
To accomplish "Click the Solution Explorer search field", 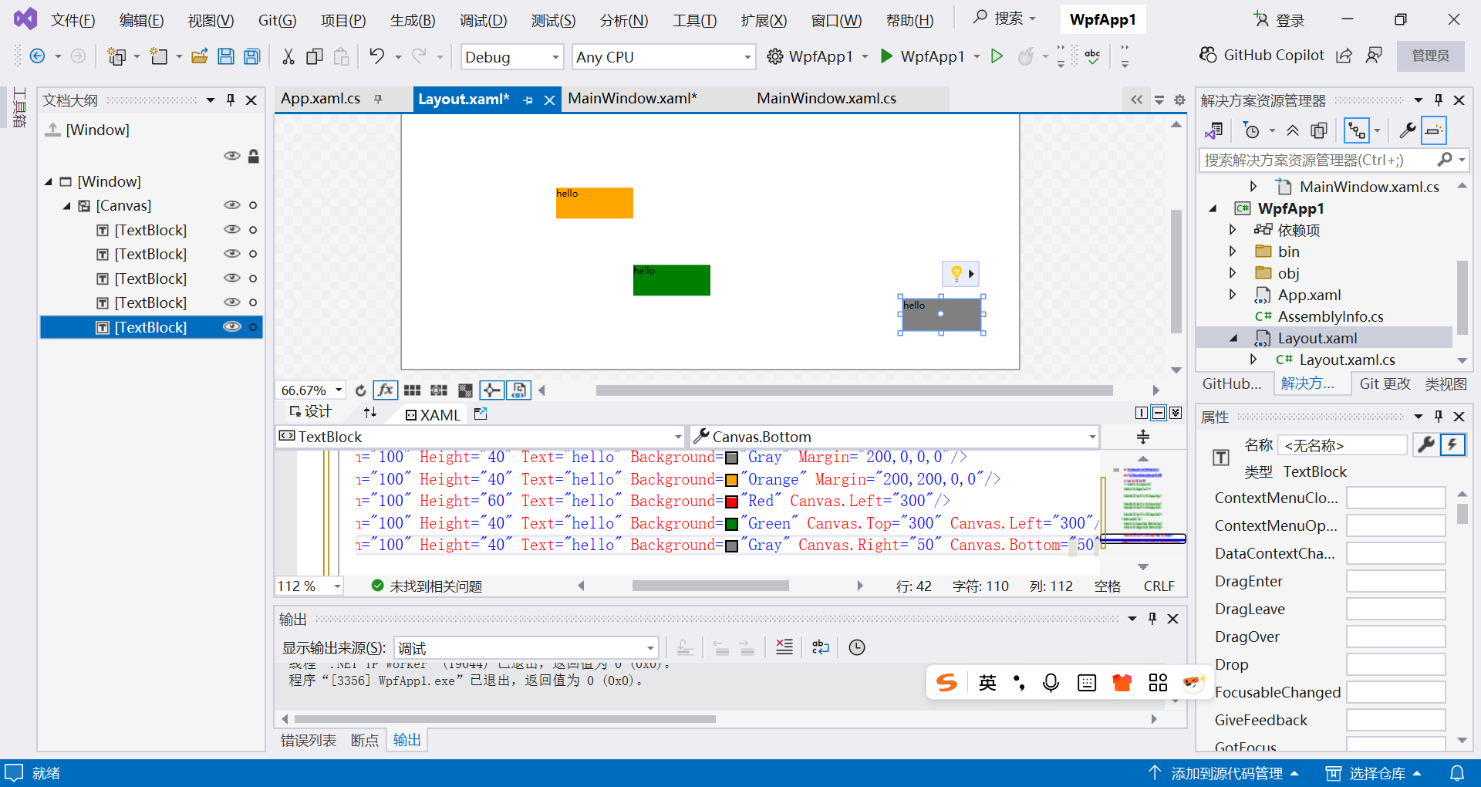I will [1316, 160].
